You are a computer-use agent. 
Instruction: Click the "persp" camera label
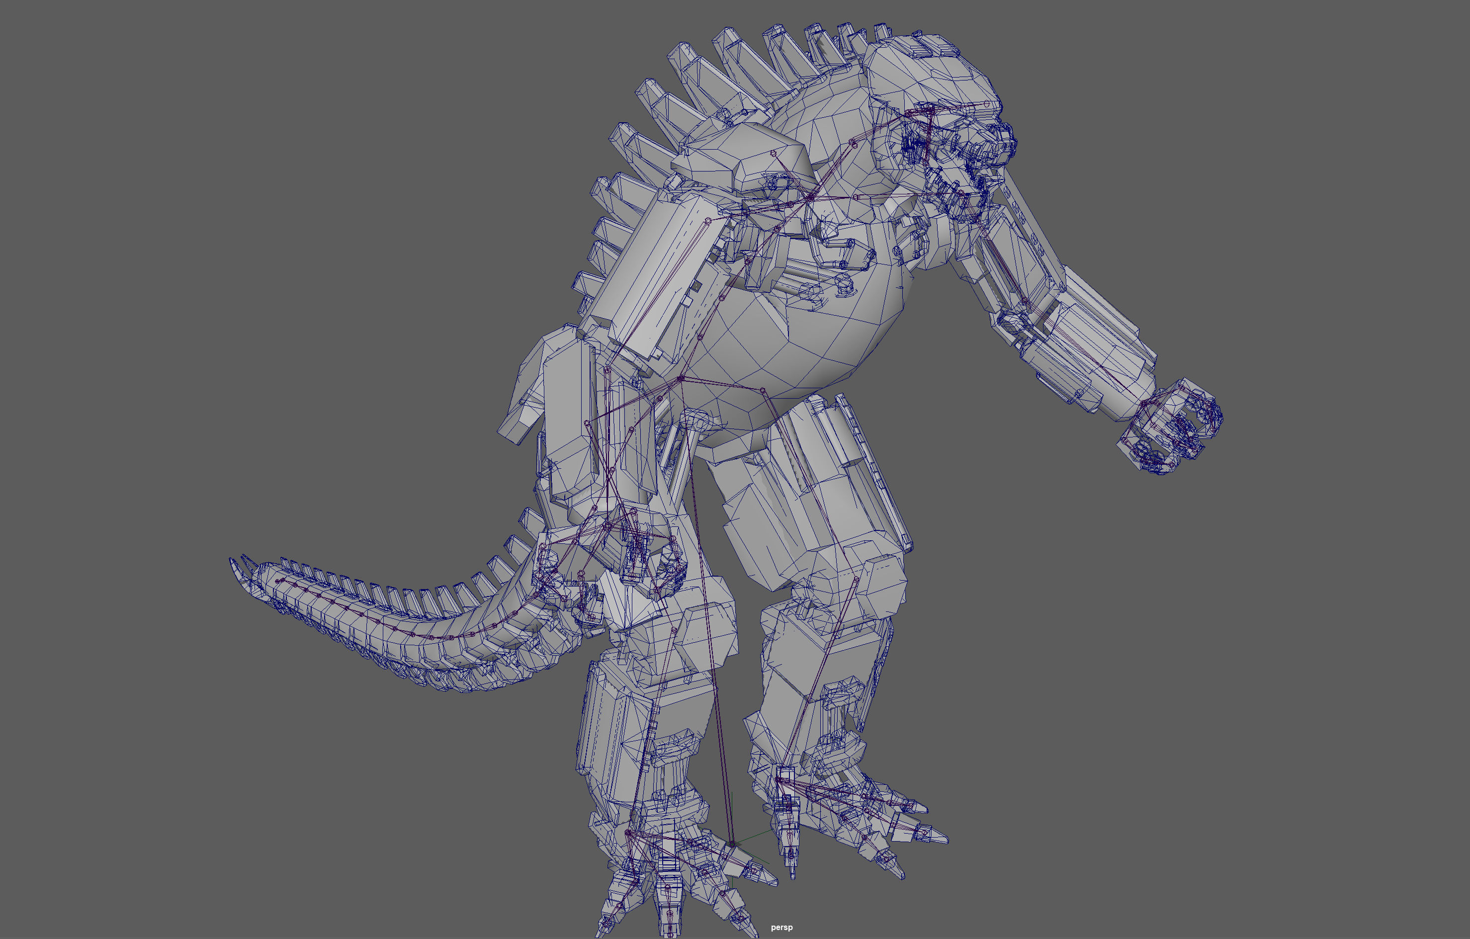[x=781, y=927]
